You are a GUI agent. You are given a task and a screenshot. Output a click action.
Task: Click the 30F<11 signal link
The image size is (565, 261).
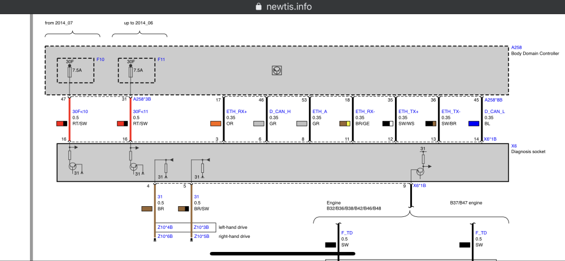141,111
